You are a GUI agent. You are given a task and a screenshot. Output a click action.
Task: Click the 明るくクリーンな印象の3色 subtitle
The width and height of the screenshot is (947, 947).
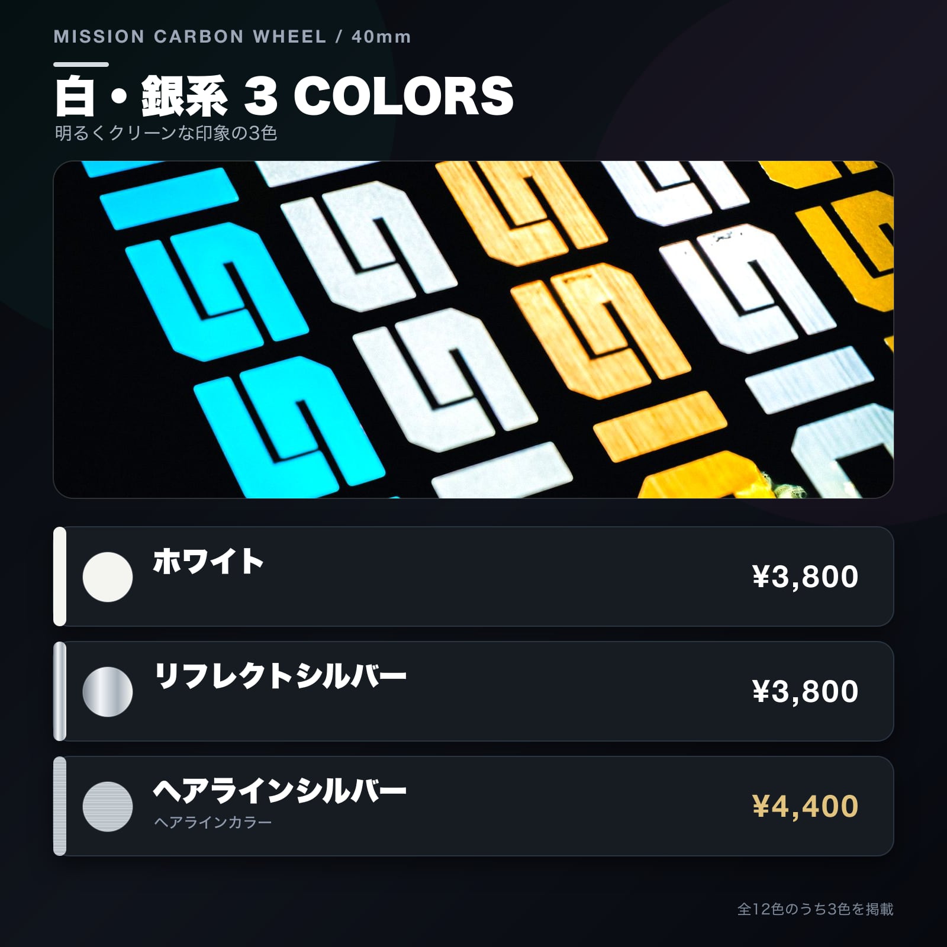point(166,133)
